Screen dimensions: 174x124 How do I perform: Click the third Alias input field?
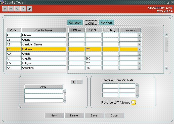(x=44, y=100)
